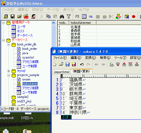Image resolution: width=141 pixels, height=133 pixels.
Task: Click the blue save floppy icon in sakura
Action: 67,64
